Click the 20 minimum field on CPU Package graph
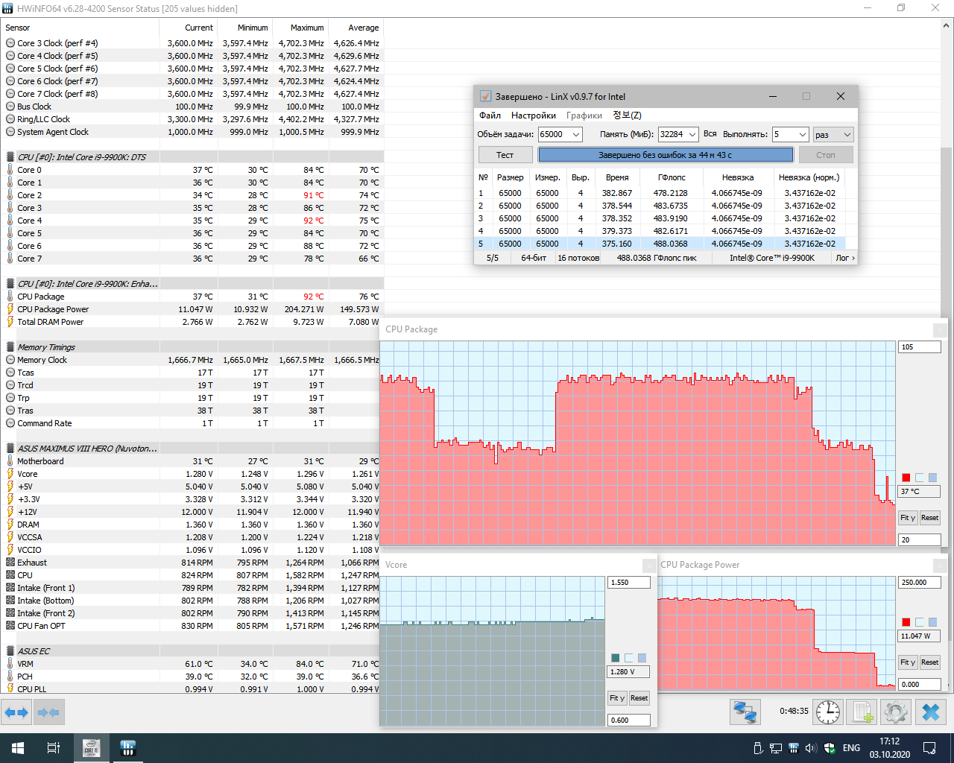 (x=919, y=539)
